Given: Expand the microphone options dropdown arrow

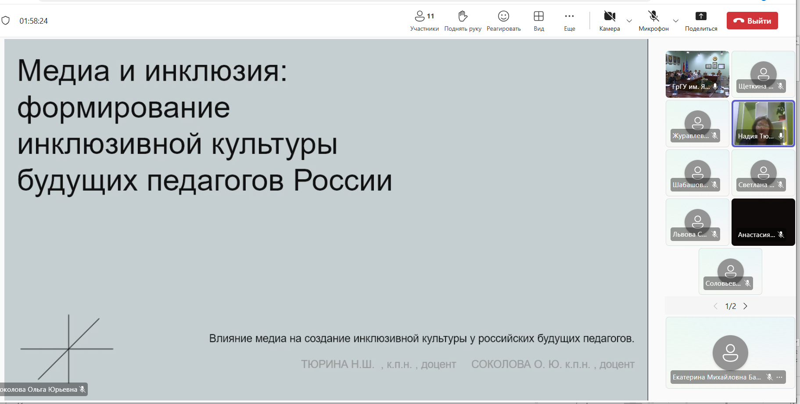Looking at the screenshot, I should click(x=676, y=21).
